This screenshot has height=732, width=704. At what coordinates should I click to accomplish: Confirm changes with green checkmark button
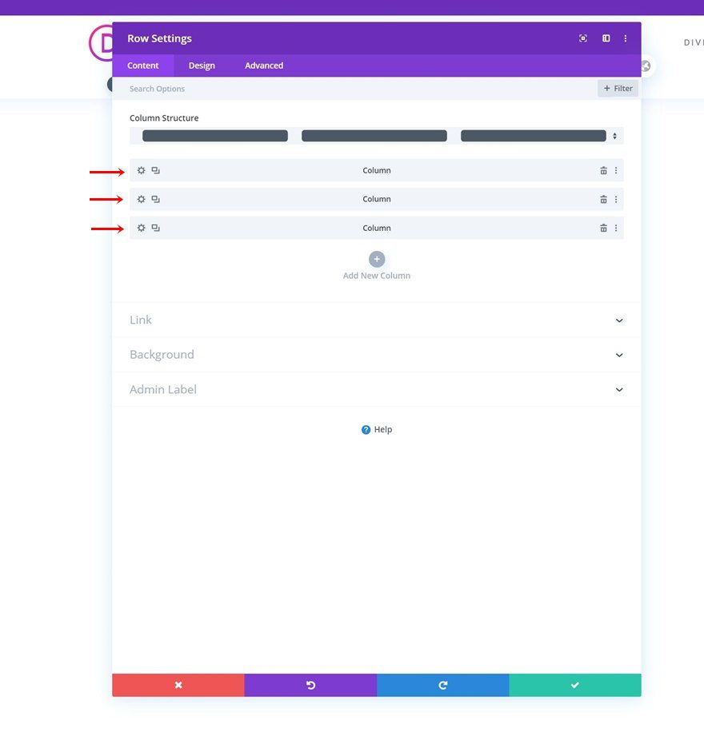pos(574,685)
